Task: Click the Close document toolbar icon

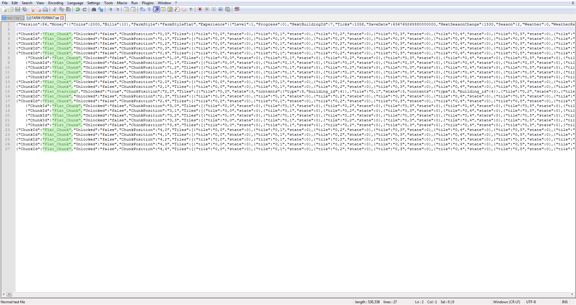Action: pyautogui.click(x=31, y=9)
